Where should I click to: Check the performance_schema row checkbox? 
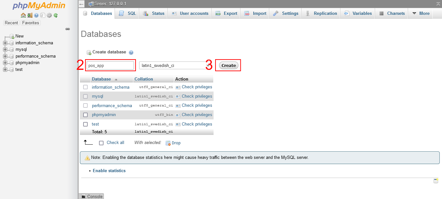click(x=85, y=105)
